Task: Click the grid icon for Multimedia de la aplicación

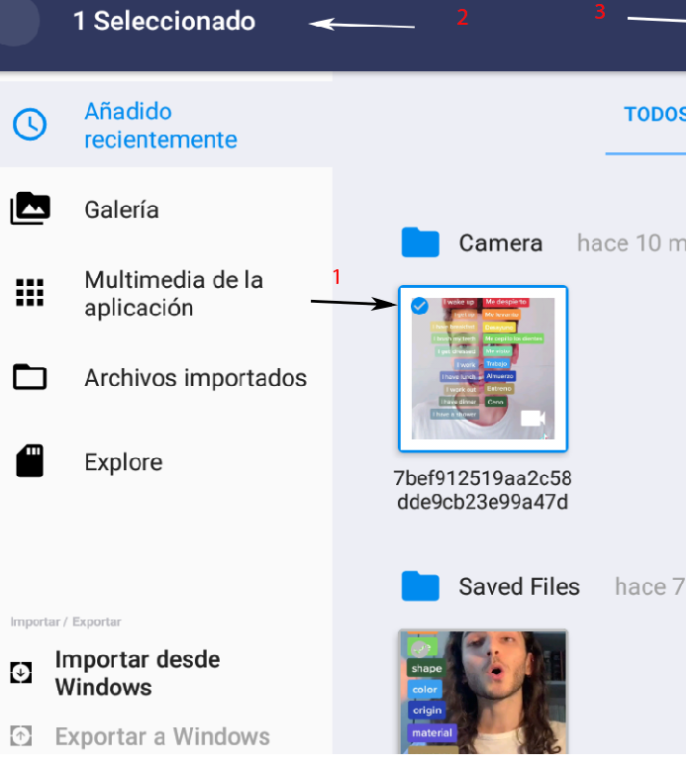Action: point(30,293)
